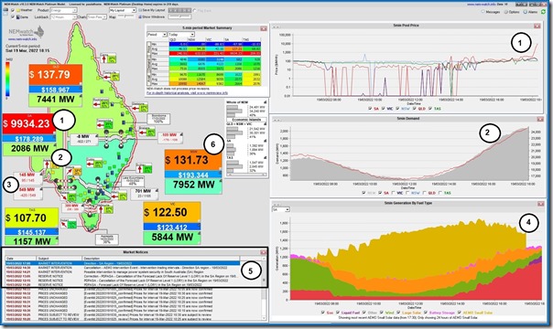This screenshot has width=553, height=329.
Task: Adjust the Map zoom slider
Action: pos(125,16)
